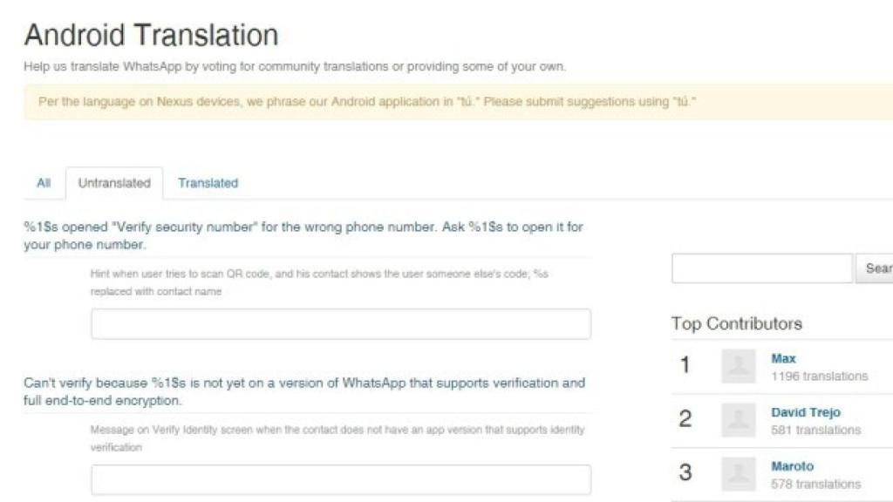Viewport: 893px width, 502px height.
Task: Click Max's avatar placeholder icon
Action: (739, 365)
